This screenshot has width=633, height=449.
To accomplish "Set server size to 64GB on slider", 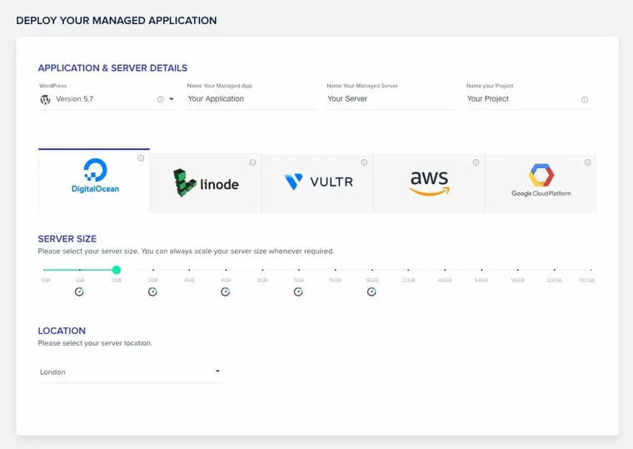I will click(x=481, y=270).
